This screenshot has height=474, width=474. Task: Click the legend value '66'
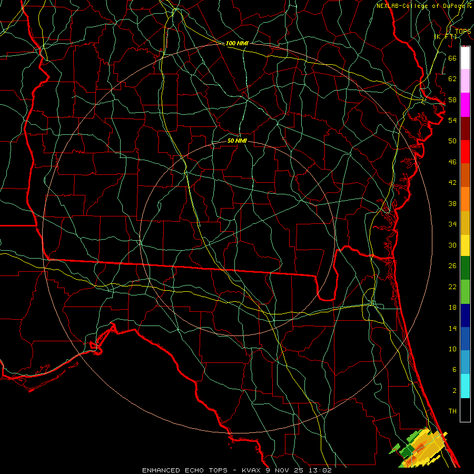452,58
